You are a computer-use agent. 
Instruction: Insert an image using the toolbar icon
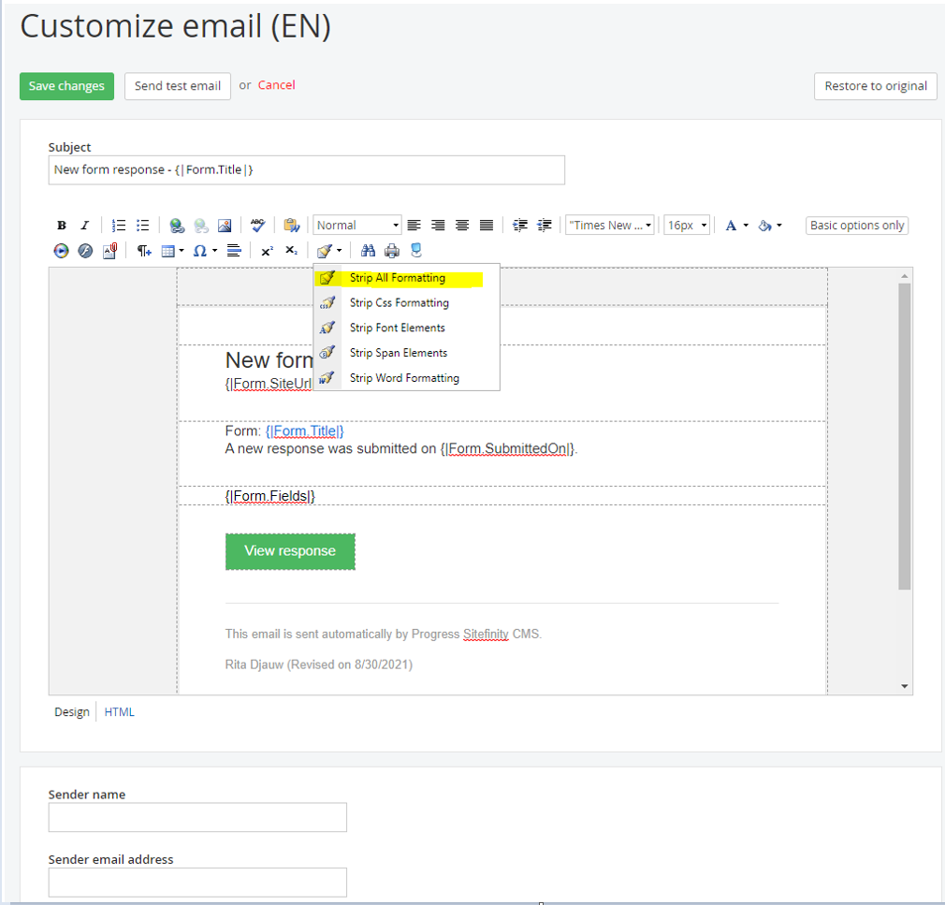coord(224,225)
